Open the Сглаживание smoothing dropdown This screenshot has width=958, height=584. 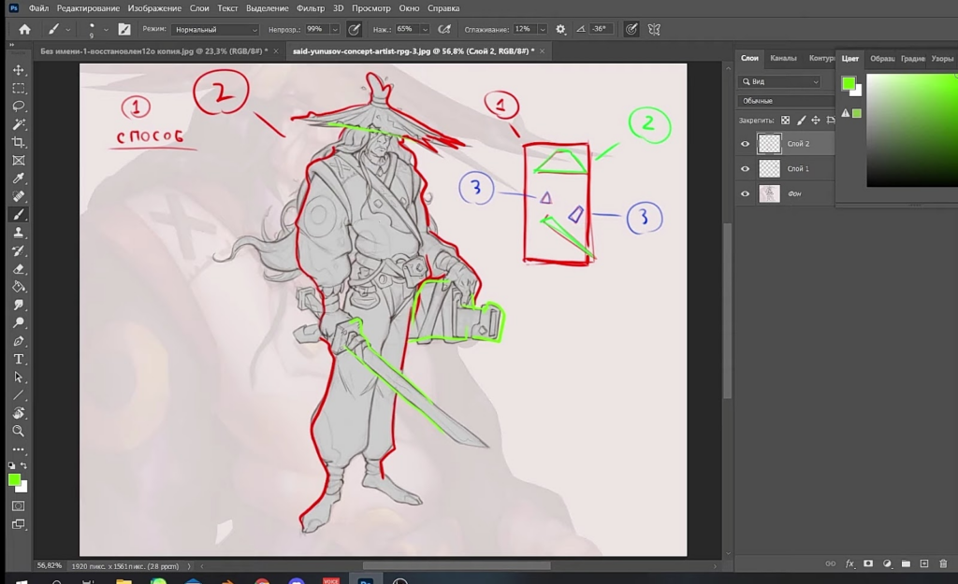coord(543,29)
